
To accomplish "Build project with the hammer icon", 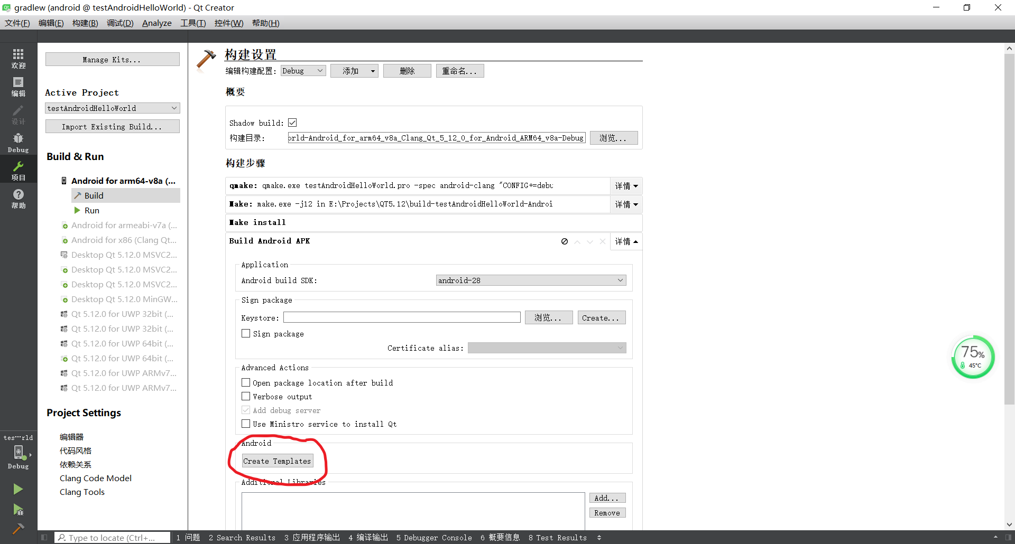I will pyautogui.click(x=18, y=528).
